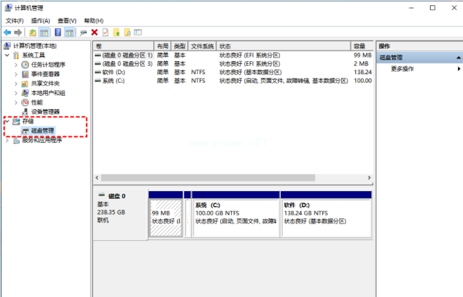Collapse the System Tools (系统工具) node
The height and width of the screenshot is (297, 463).
[x=7, y=56]
